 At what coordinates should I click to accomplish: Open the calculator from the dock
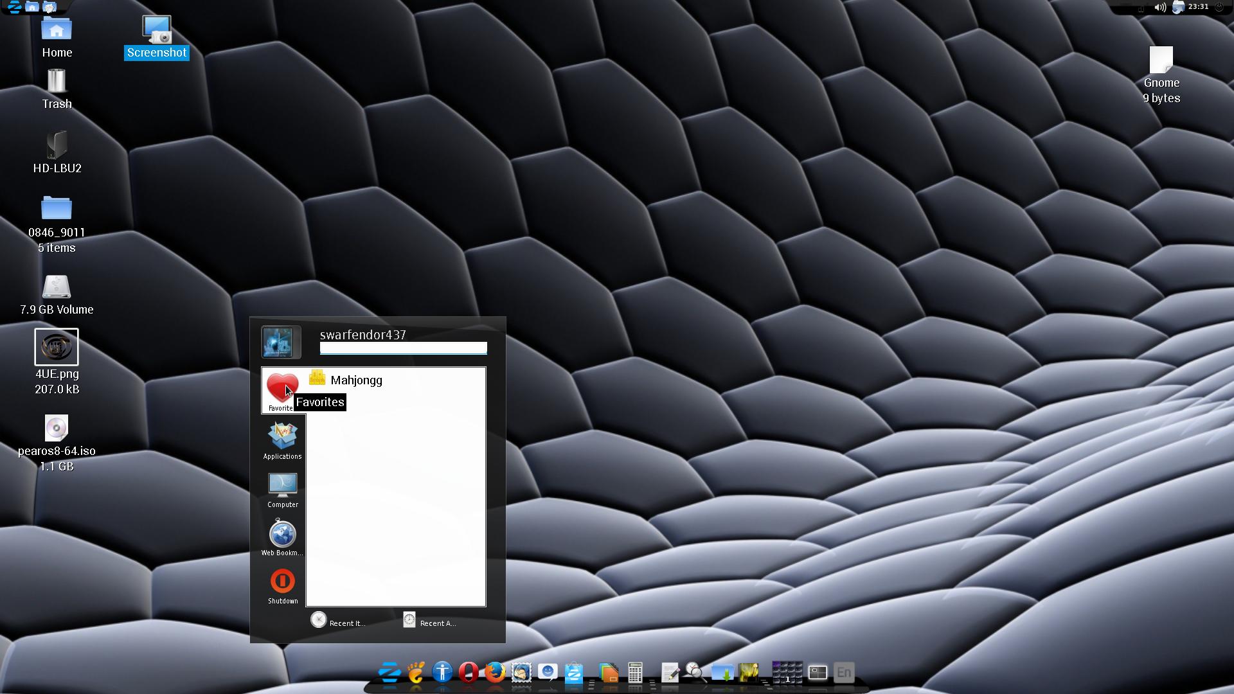click(635, 673)
